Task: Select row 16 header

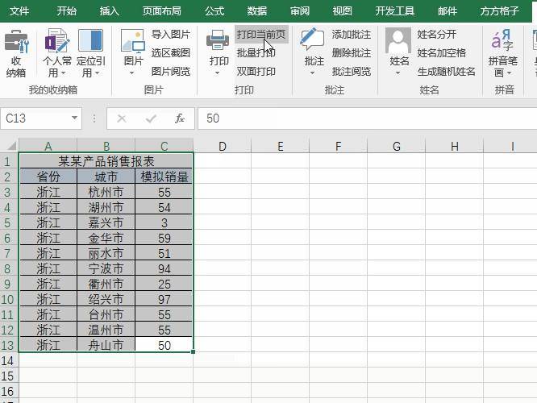Action: [x=9, y=392]
